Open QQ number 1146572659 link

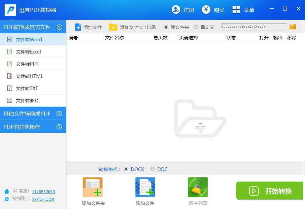(43, 192)
